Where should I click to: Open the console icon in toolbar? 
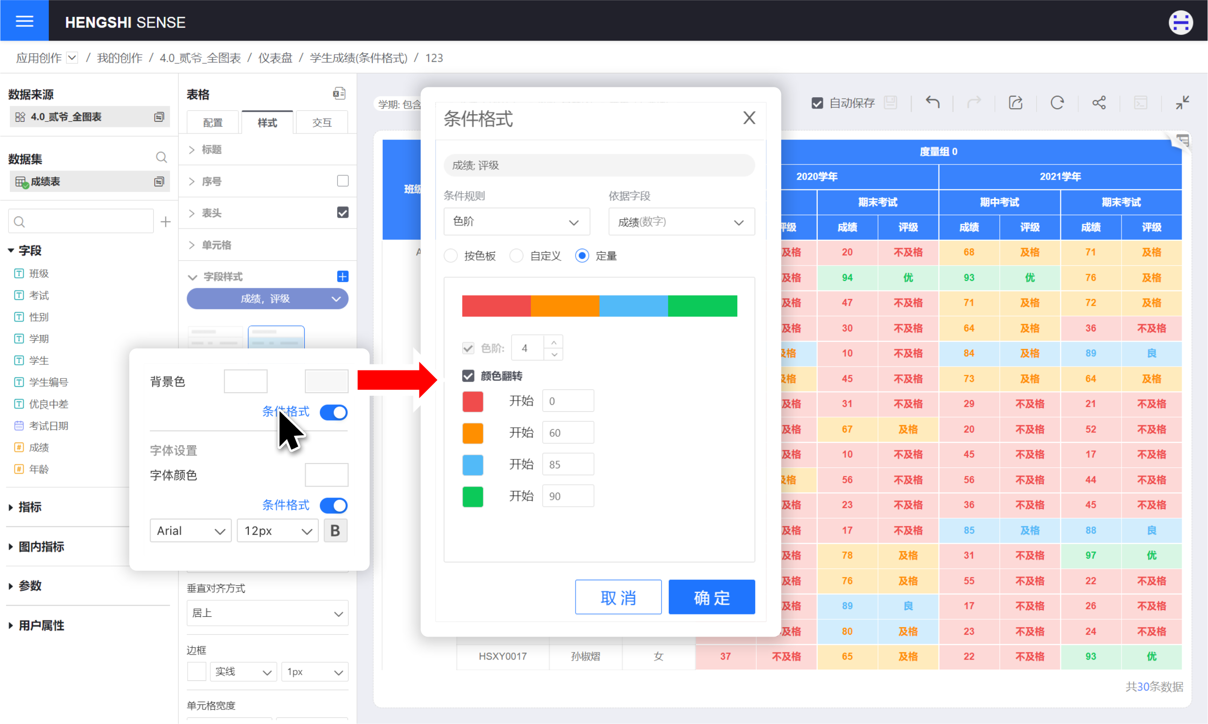click(1140, 102)
